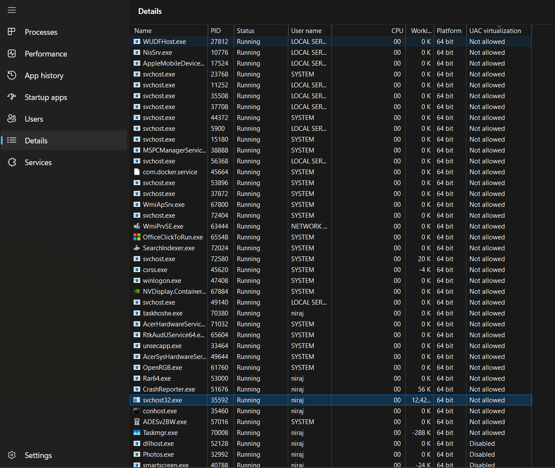The width and height of the screenshot is (555, 468).
Task: Open the Startup apps page
Action: pos(64,97)
